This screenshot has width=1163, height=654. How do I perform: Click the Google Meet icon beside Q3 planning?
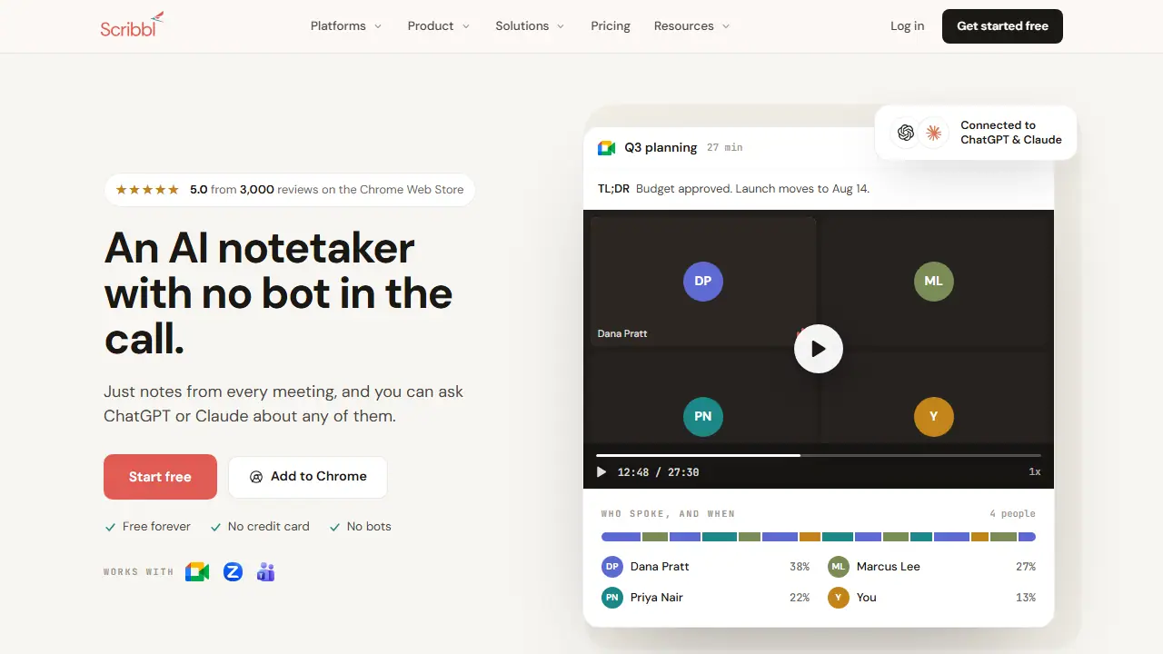(x=606, y=147)
